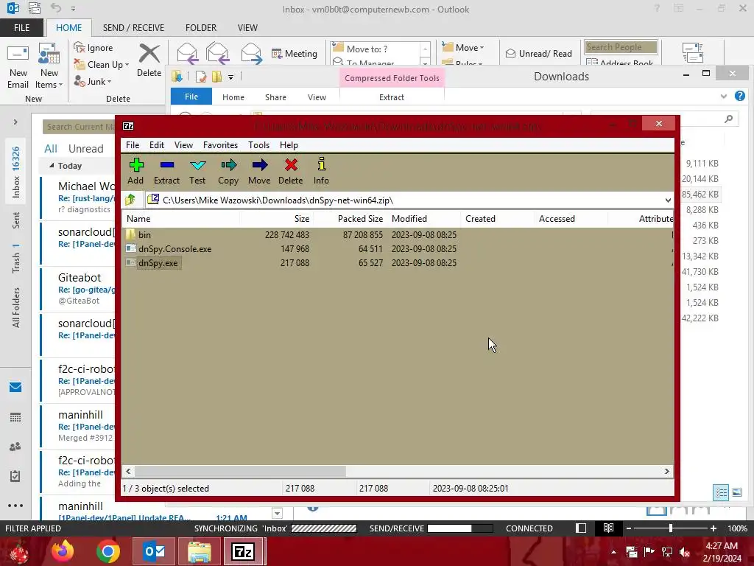Open Outlook FILE tab
Image resolution: width=754 pixels, height=566 pixels.
(x=21, y=28)
